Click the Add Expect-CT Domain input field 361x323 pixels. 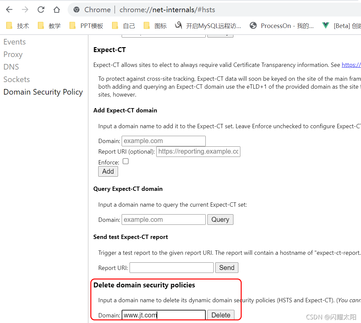[x=164, y=141]
